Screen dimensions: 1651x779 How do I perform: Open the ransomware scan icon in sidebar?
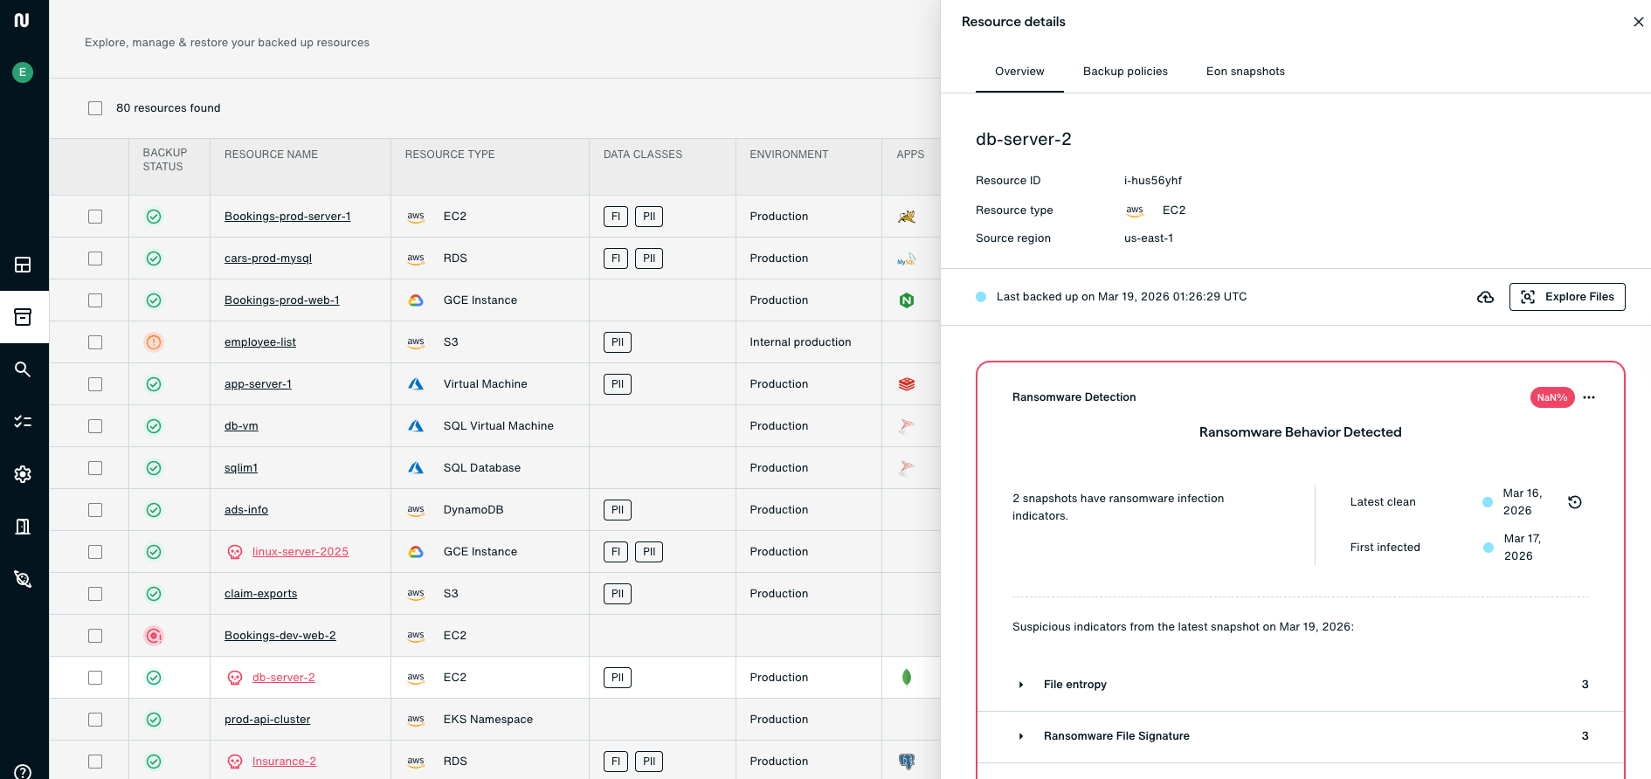point(23,579)
